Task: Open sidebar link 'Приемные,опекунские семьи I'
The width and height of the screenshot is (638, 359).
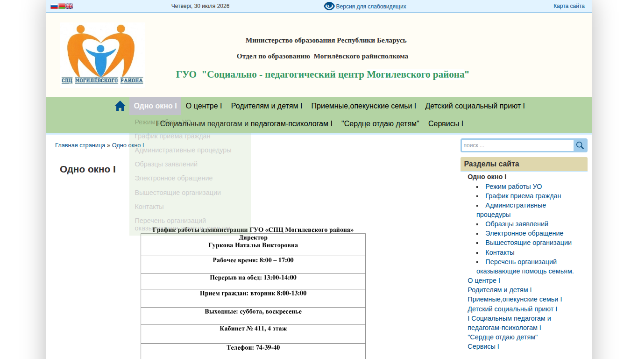Action: (515, 299)
